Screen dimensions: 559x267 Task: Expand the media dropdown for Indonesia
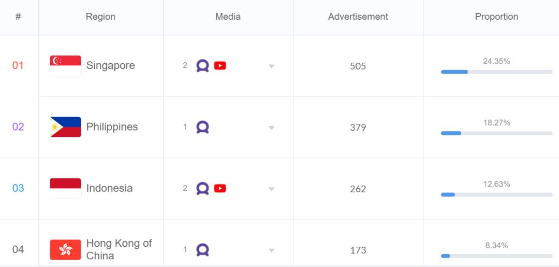pos(272,189)
